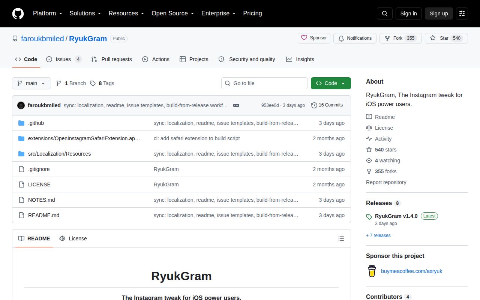This screenshot has height=300, width=480.
Task: Expand the Platform menu
Action: (48, 13)
